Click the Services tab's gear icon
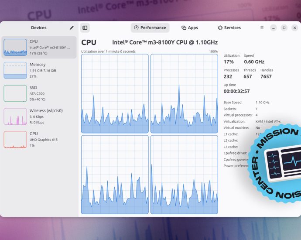The image size is (301, 240). coord(220,28)
